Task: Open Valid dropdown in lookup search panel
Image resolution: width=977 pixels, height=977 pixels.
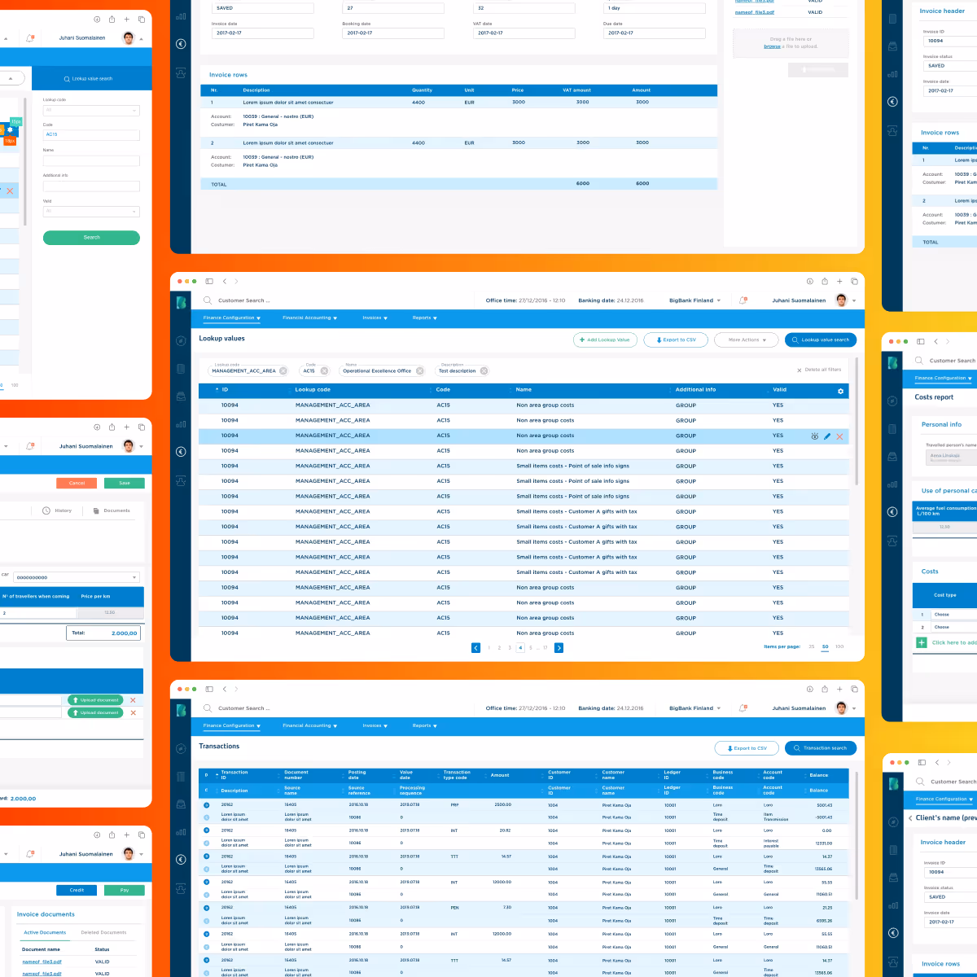Action: (x=91, y=212)
